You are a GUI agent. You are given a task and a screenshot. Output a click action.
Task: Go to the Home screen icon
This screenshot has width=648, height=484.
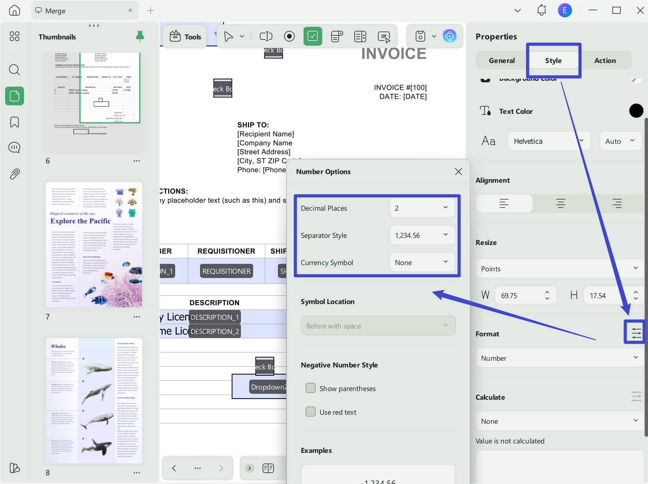point(15,10)
